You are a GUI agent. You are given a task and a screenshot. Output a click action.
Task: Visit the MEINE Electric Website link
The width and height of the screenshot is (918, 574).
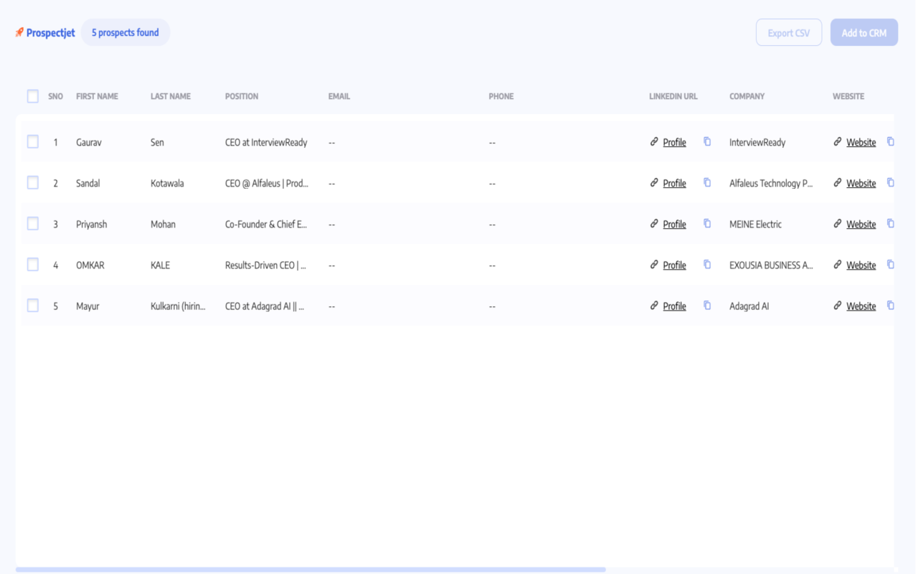click(861, 224)
